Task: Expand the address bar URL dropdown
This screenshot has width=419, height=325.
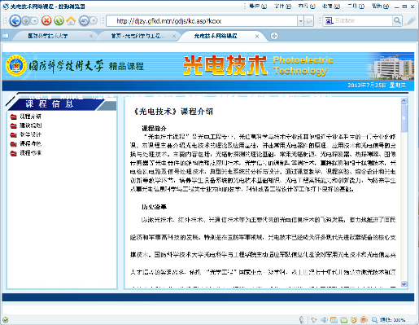Action: [300, 21]
